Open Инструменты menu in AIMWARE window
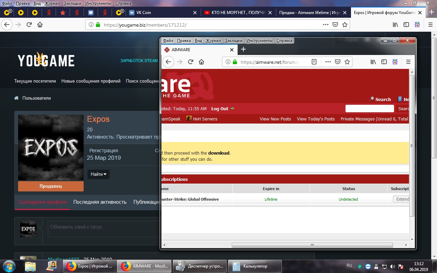 point(259,40)
